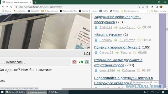Expand hidden bookmarks double chevron

148,11
